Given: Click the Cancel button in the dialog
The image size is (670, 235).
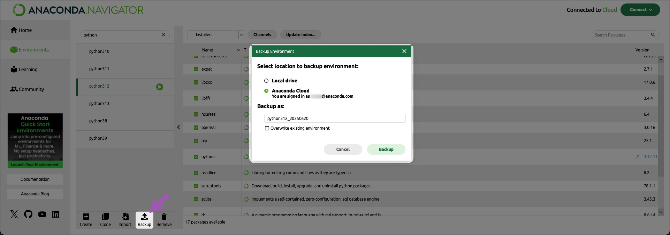Looking at the screenshot, I should [343, 149].
